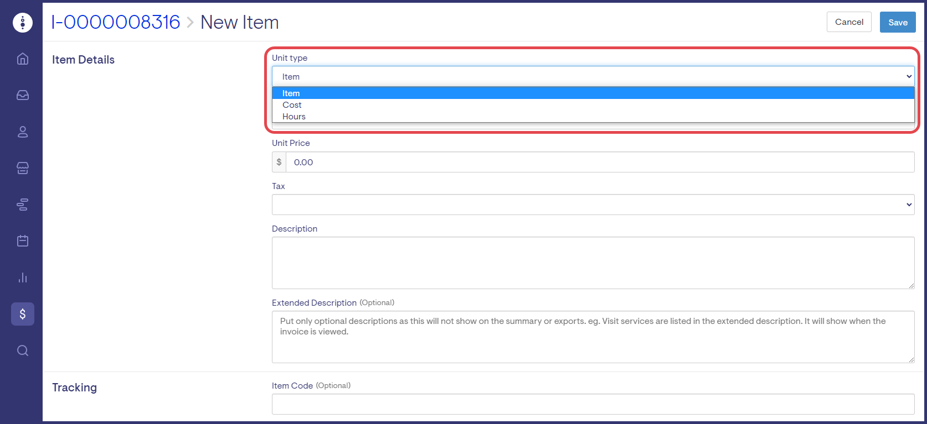Open the bar chart reports icon
Image resolution: width=927 pixels, height=424 pixels.
(x=23, y=278)
